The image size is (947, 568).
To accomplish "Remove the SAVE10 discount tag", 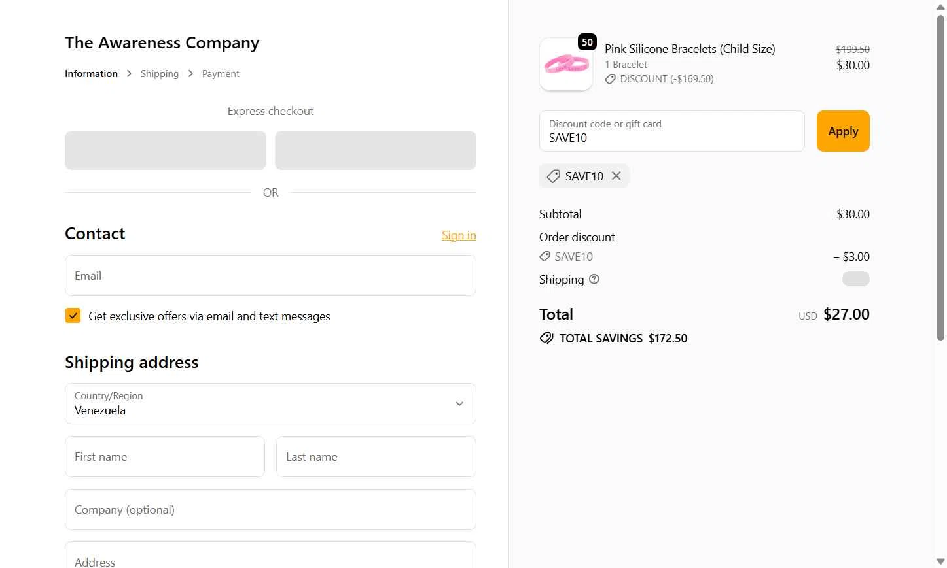I will (616, 176).
